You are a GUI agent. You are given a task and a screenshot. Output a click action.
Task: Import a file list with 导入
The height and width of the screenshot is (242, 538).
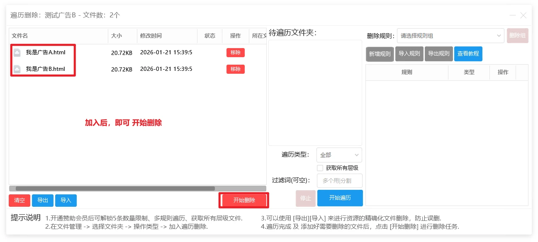tap(66, 201)
